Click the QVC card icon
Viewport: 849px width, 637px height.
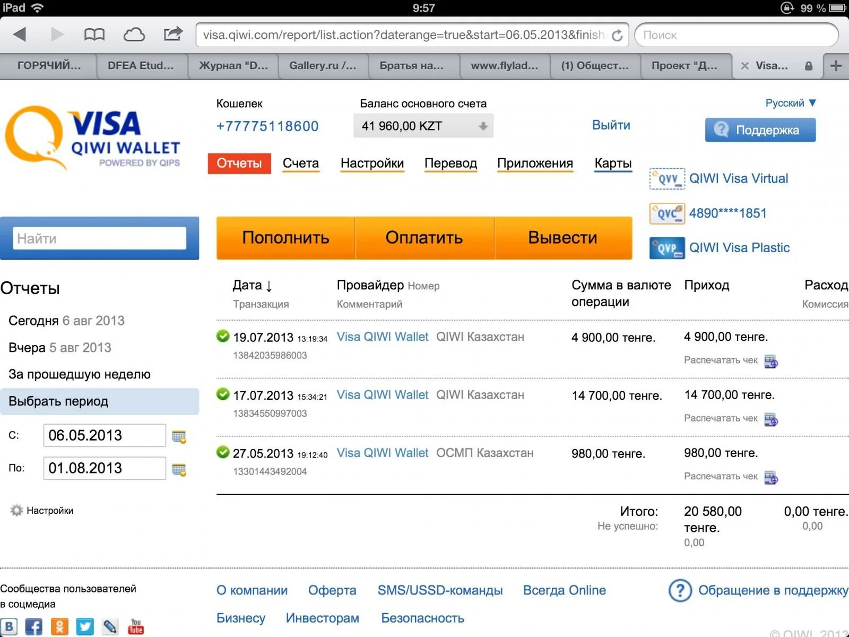coord(667,213)
